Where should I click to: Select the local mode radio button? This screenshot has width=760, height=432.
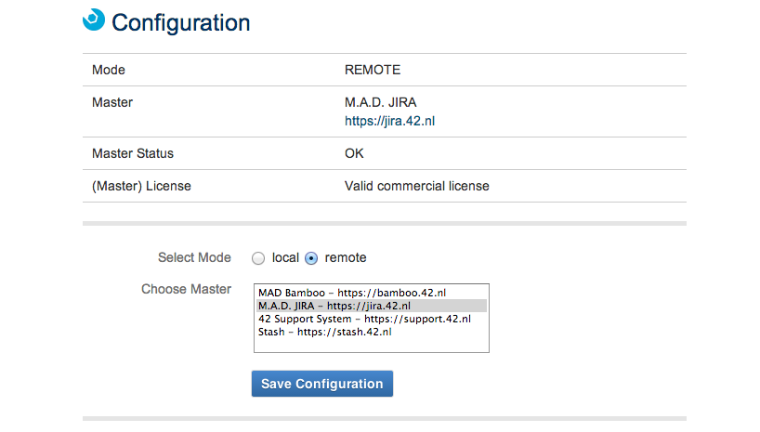point(259,258)
